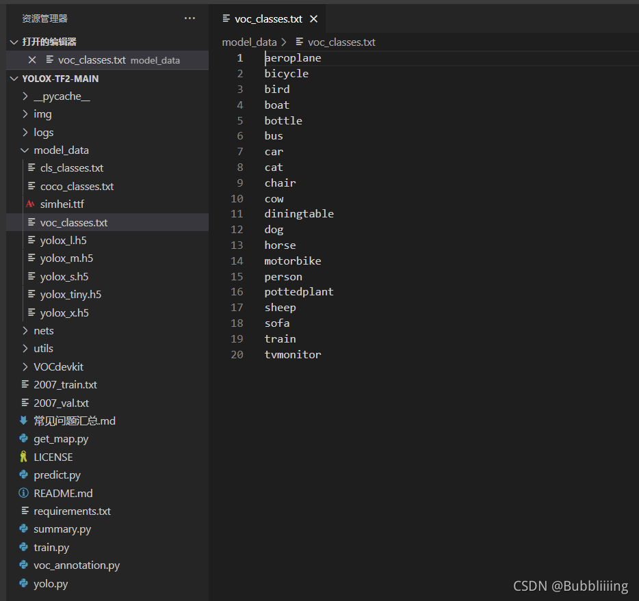Screen dimensions: 639x601
Task: Open requirements.txt file
Action: pyautogui.click(x=72, y=511)
